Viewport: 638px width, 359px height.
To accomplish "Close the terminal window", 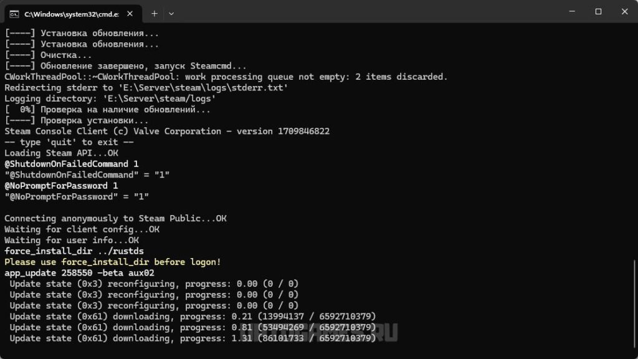I will 623,11.
